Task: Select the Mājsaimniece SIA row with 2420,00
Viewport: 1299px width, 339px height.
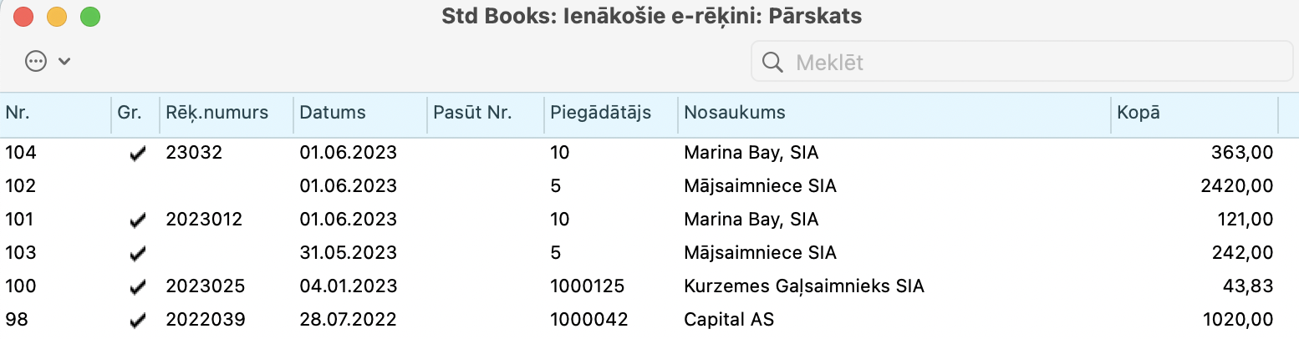Action: coord(760,186)
